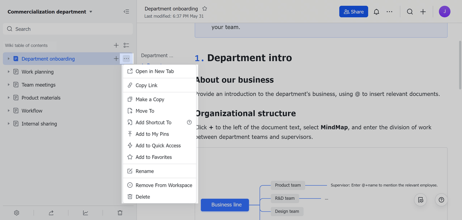Image resolution: width=462 pixels, height=220 pixels.
Task: Star the Department onboarding document
Action: (x=205, y=9)
